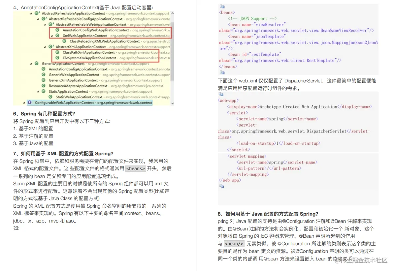
Task: Click the heading '7、如何用基于 XML 配置的方式配置 Spring?'
Action: (x=63, y=154)
